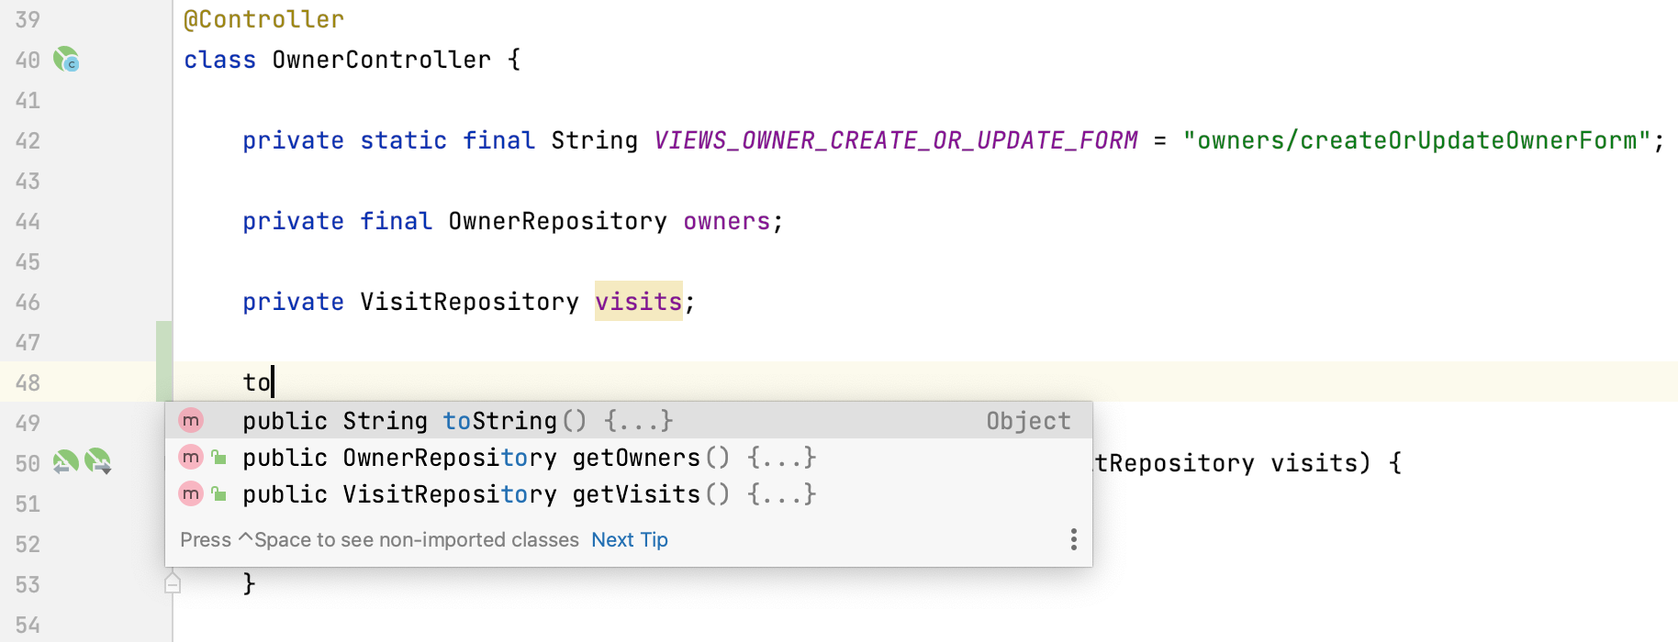1678x642 pixels.
Task: Click the method icon beside getOwners suggestion
Action: point(190,457)
